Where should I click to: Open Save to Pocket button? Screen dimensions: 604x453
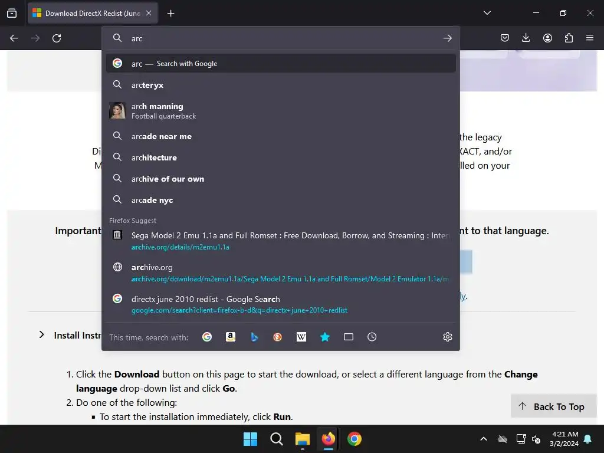tap(505, 38)
